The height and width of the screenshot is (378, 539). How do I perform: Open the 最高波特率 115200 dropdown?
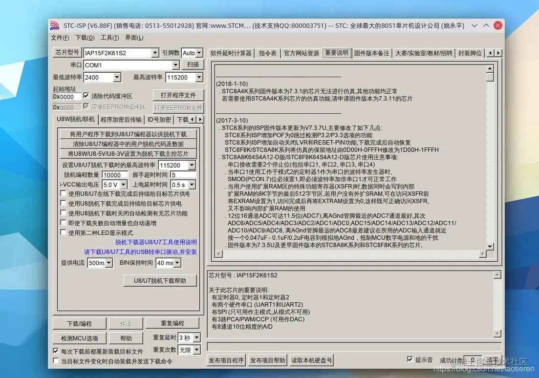(x=197, y=77)
